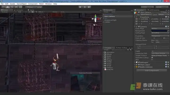Open Project Create button
Image resolution: width=170 pixels, height=95 pixels.
point(107,50)
